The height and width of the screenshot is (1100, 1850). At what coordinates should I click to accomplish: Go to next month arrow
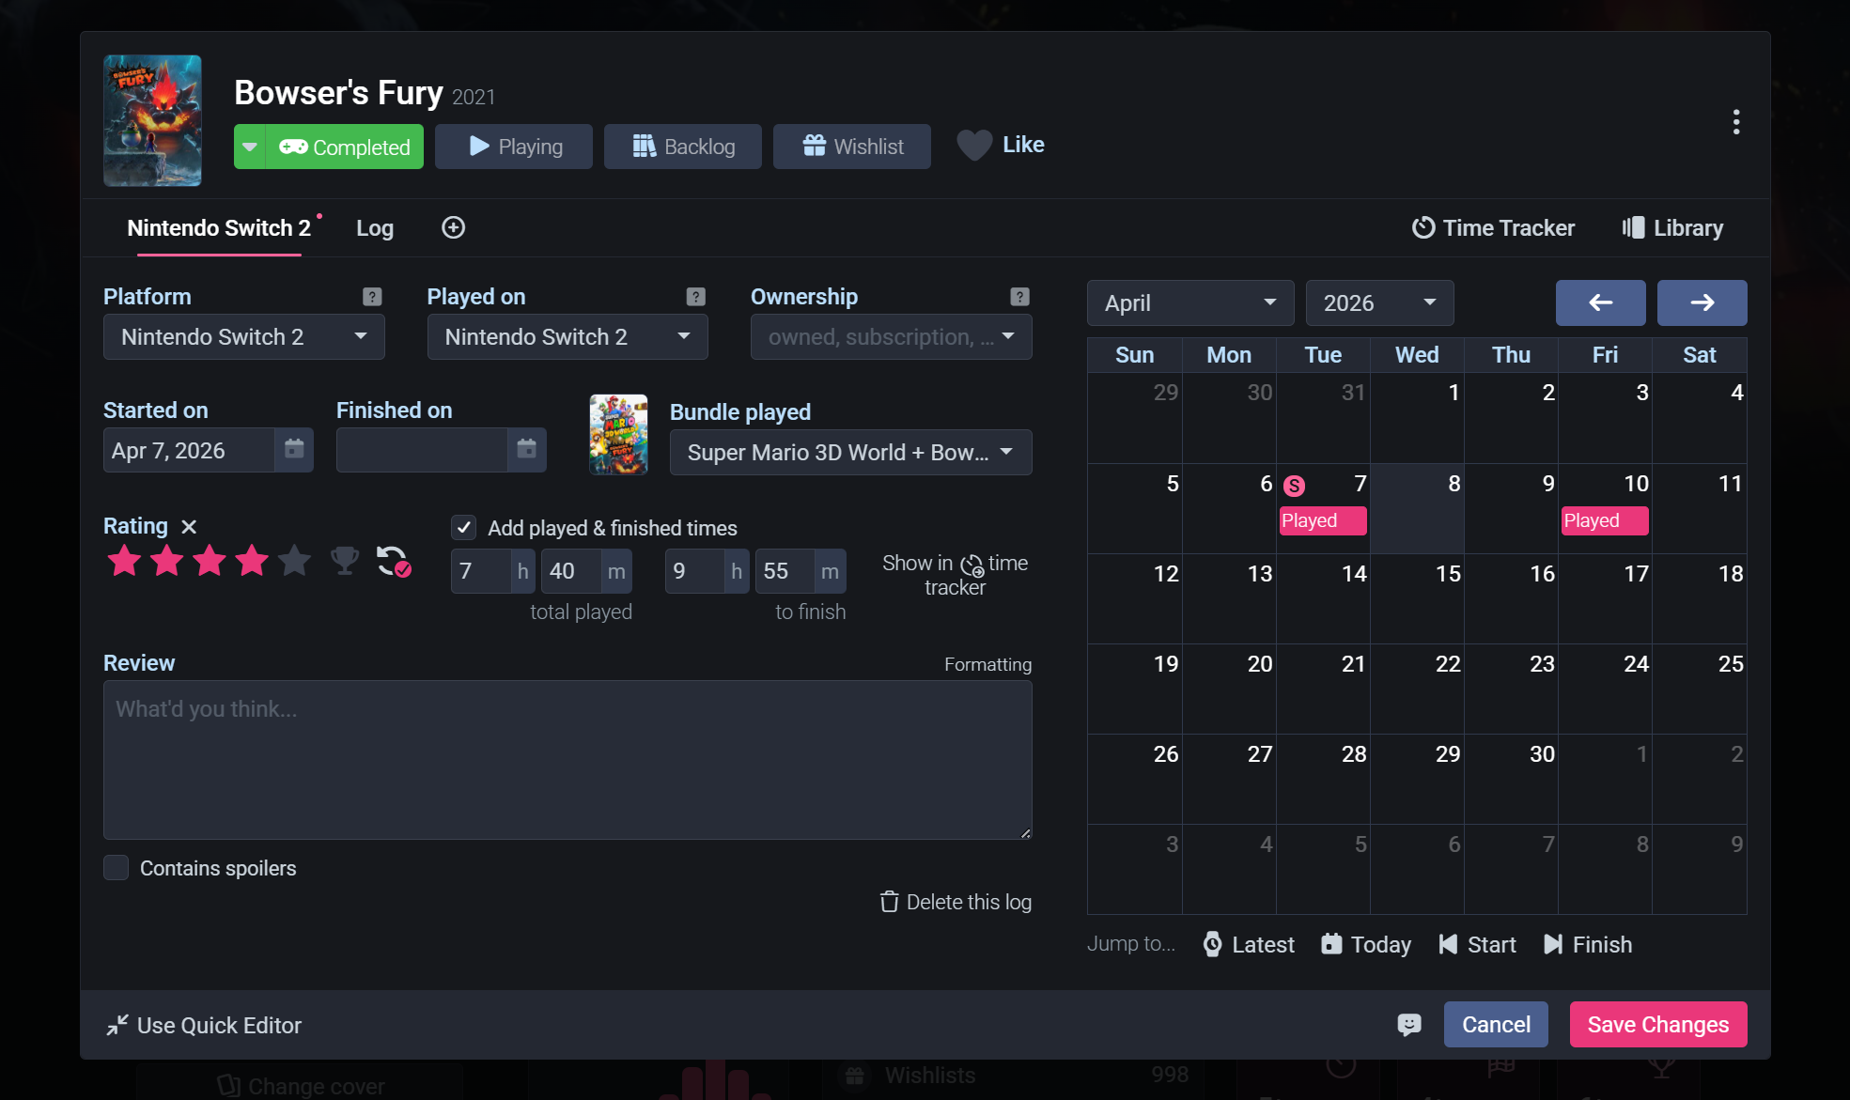point(1702,302)
